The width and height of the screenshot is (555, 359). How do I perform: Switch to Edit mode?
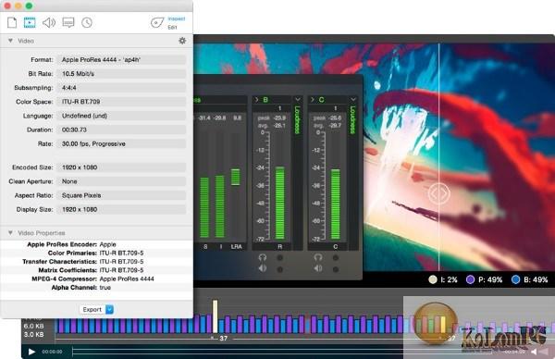[172, 27]
